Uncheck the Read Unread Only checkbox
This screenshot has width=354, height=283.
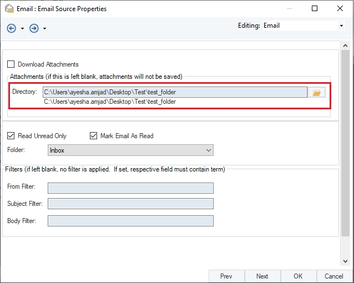(11, 136)
